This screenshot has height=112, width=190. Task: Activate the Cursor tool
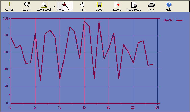[x=9, y=6]
